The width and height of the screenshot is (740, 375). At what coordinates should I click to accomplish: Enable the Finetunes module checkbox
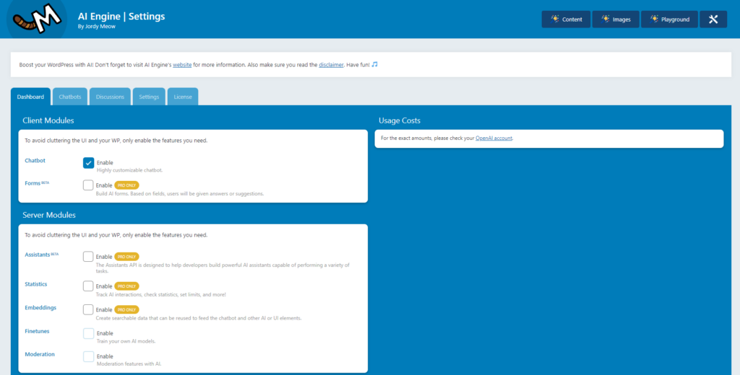pos(88,333)
